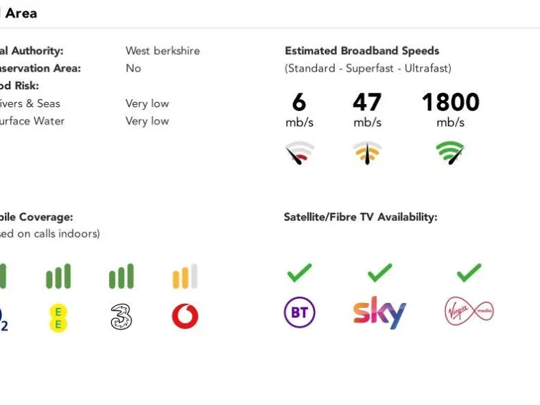Image resolution: width=540 pixels, height=405 pixels.
Task: Click the 1800 mb/s ultrafast speed value
Action: [450, 103]
